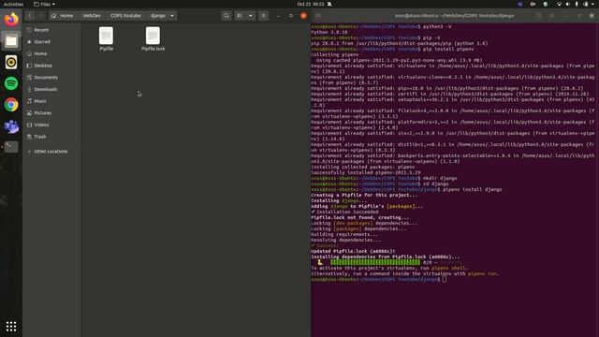The width and height of the screenshot is (599, 337).
Task: Open Music in Files sidebar
Action: (51, 101)
